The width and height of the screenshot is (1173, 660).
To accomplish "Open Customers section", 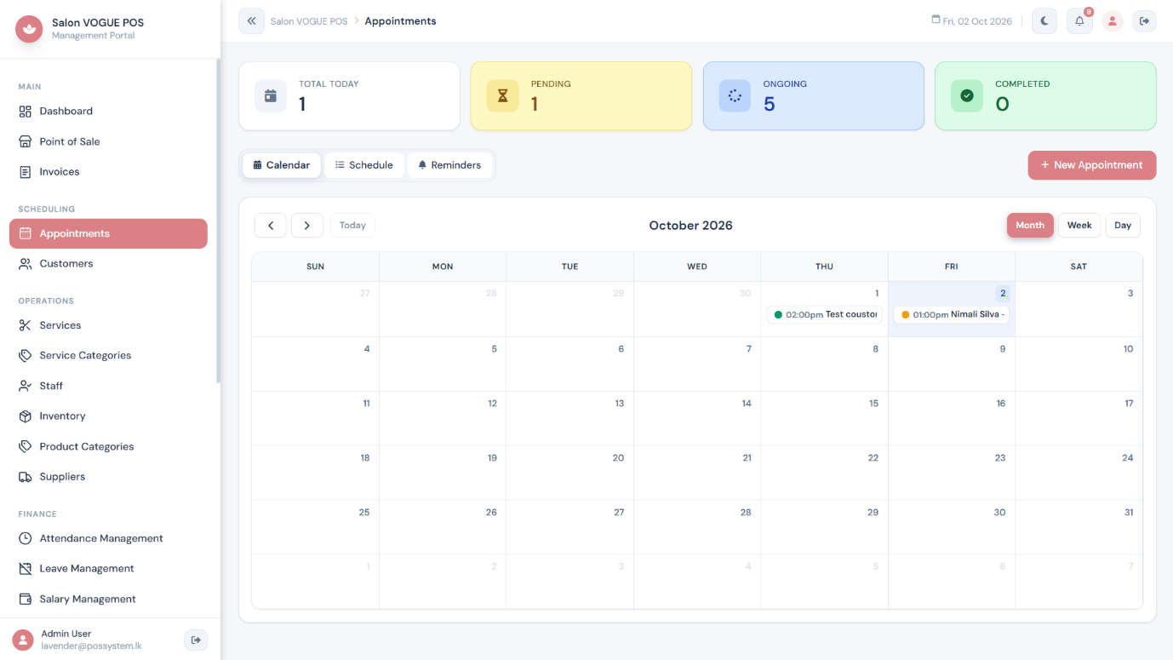I will (108, 264).
